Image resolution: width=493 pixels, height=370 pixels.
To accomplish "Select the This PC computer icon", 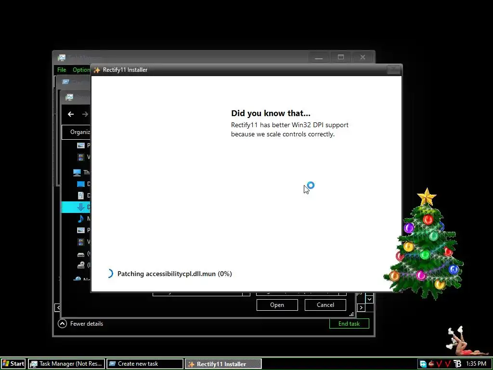I will [77, 172].
